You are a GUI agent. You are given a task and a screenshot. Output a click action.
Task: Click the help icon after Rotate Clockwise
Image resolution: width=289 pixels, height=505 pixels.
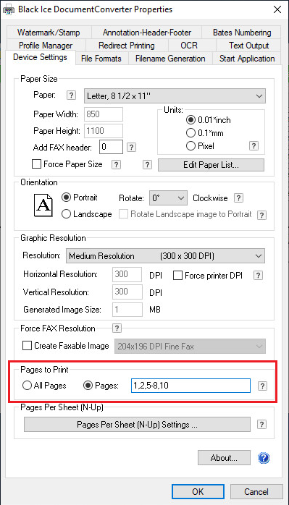point(238,198)
